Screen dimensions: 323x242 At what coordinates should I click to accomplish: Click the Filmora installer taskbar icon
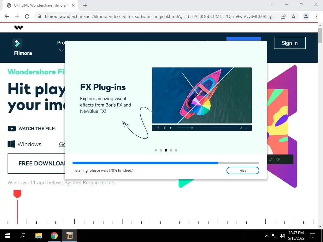pyautogui.click(x=70, y=236)
